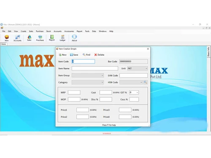
Task: Open the Report toolbar icon
Action: coord(52,38)
